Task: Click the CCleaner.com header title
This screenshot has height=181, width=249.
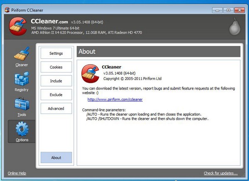Action: click(49, 22)
